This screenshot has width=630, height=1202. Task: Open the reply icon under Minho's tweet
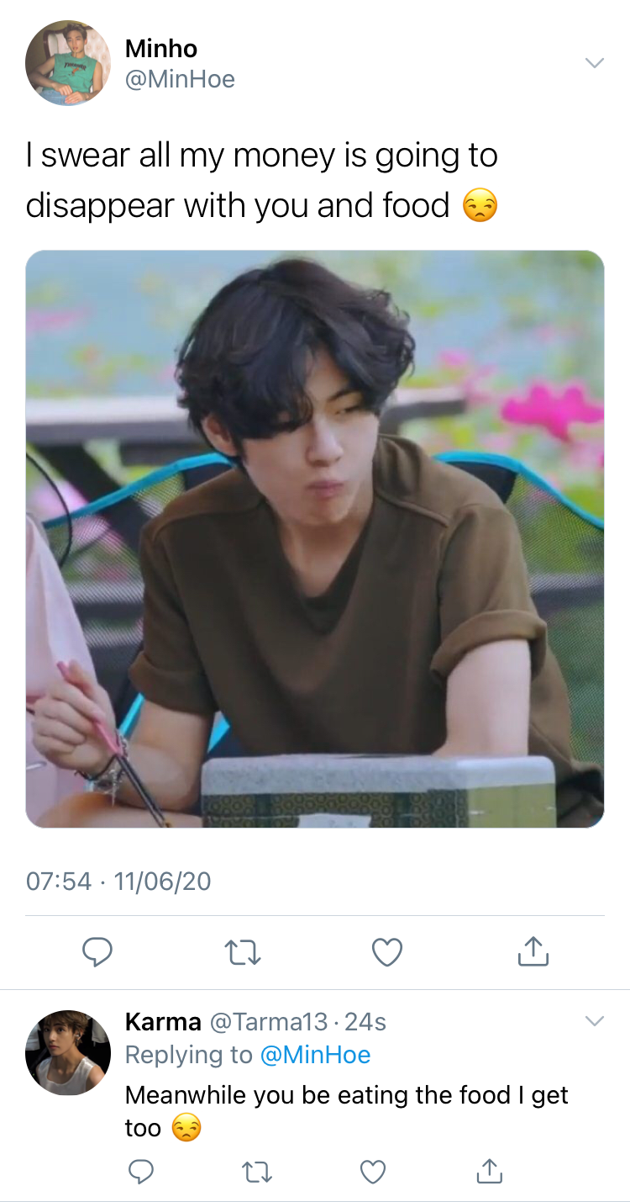(x=97, y=952)
